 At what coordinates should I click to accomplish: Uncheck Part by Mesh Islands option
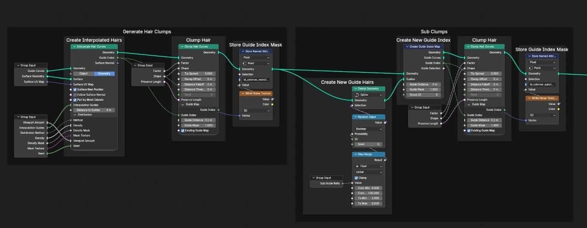click(x=75, y=99)
